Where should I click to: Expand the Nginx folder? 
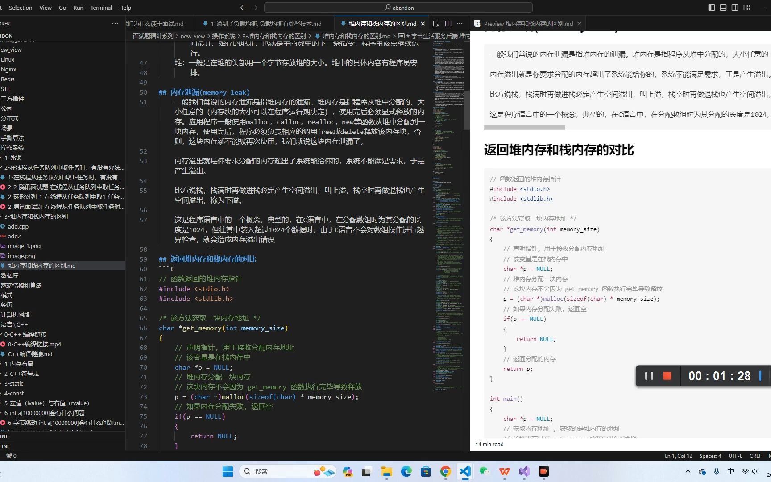tap(62, 69)
